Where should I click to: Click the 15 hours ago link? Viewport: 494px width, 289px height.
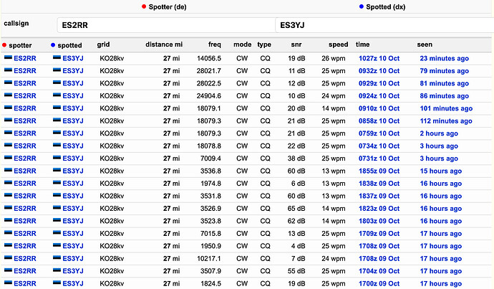click(441, 171)
